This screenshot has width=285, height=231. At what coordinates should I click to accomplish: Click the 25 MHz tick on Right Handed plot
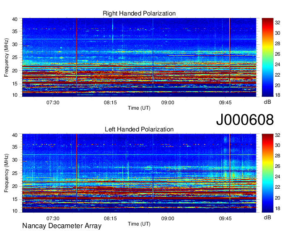tap(15, 57)
